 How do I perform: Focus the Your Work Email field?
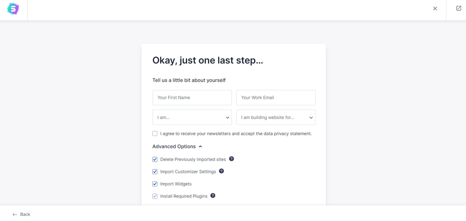click(275, 97)
